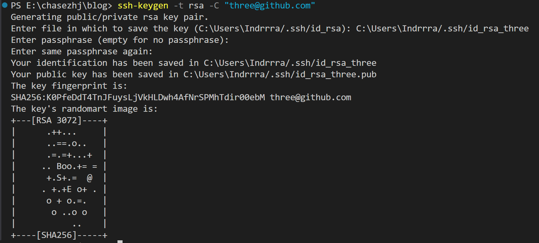Click "The key's randomart image is:" line
The image size is (539, 243).
click(84, 109)
